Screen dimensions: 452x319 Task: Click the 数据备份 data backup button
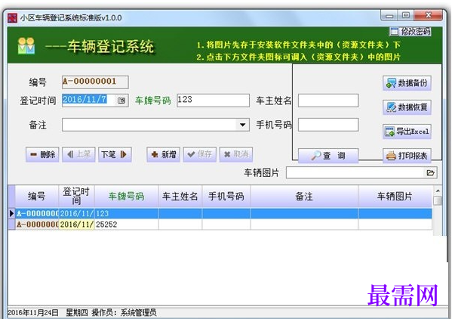407,83
